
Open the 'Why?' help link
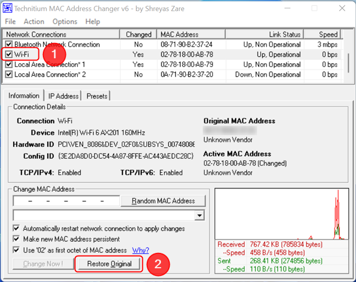tap(140, 250)
